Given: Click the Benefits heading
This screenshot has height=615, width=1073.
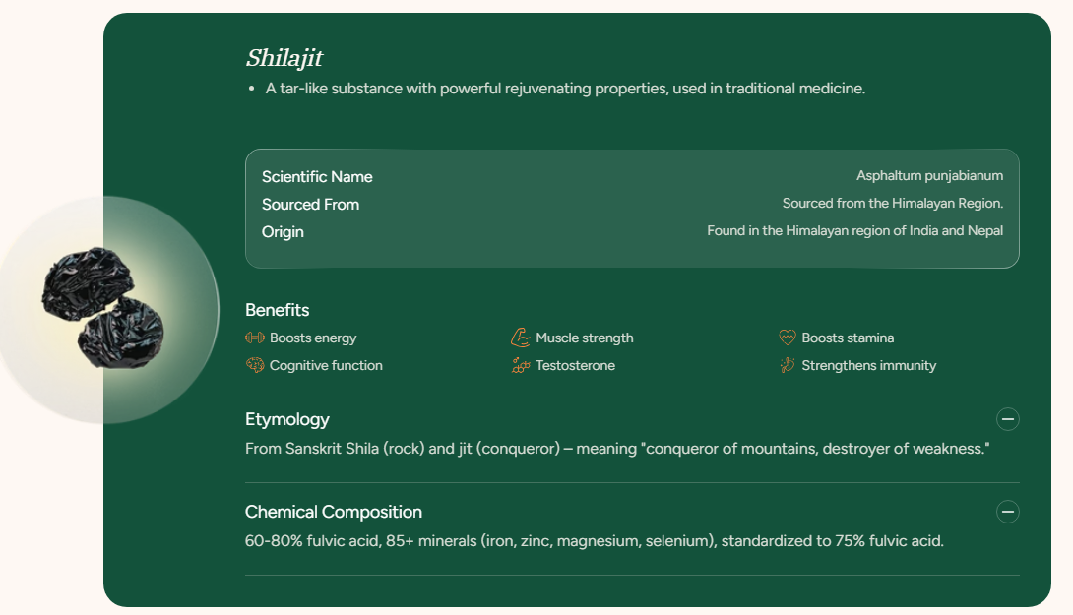Looking at the screenshot, I should click(278, 310).
